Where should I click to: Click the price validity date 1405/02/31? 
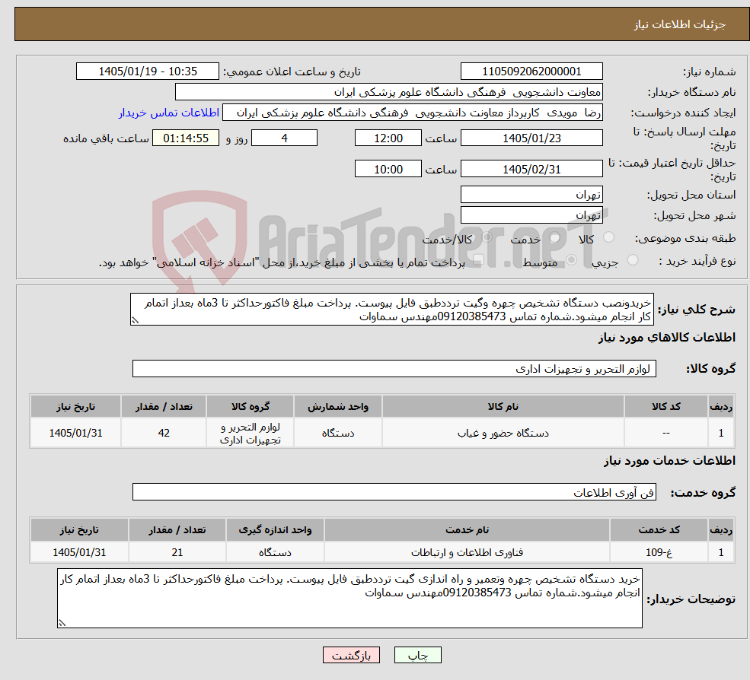[x=531, y=169]
